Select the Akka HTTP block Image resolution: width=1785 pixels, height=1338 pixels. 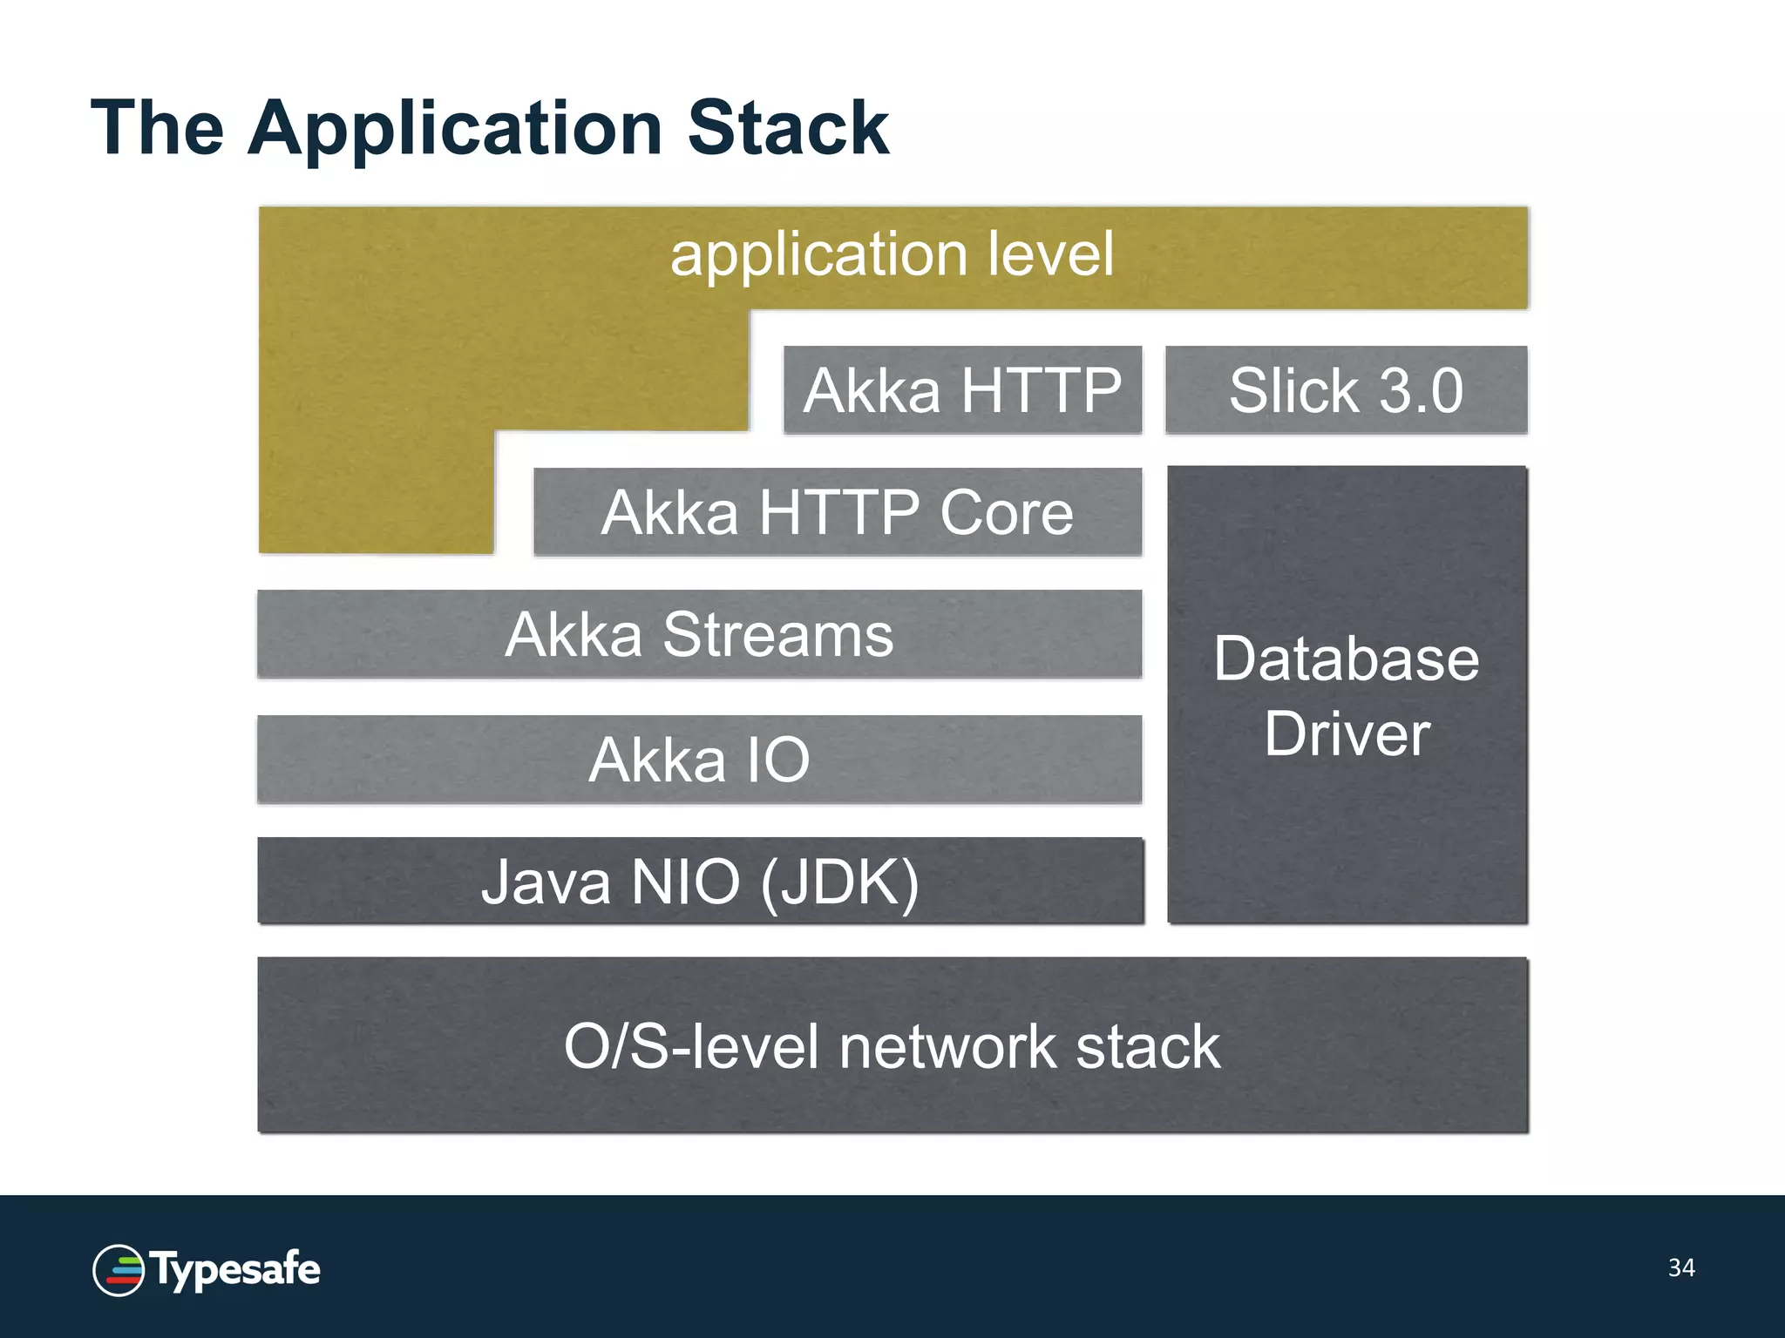pyautogui.click(x=962, y=390)
